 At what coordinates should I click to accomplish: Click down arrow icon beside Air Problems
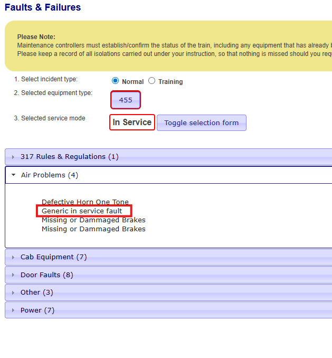pyautogui.click(x=13, y=175)
